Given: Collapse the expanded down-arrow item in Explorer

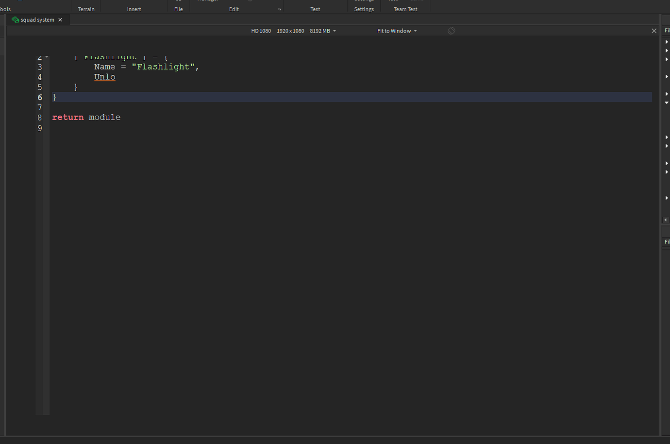Looking at the screenshot, I should pyautogui.click(x=667, y=102).
